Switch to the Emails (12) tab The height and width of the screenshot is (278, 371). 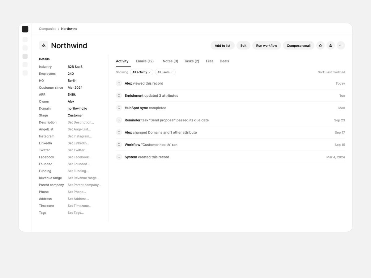tap(145, 61)
